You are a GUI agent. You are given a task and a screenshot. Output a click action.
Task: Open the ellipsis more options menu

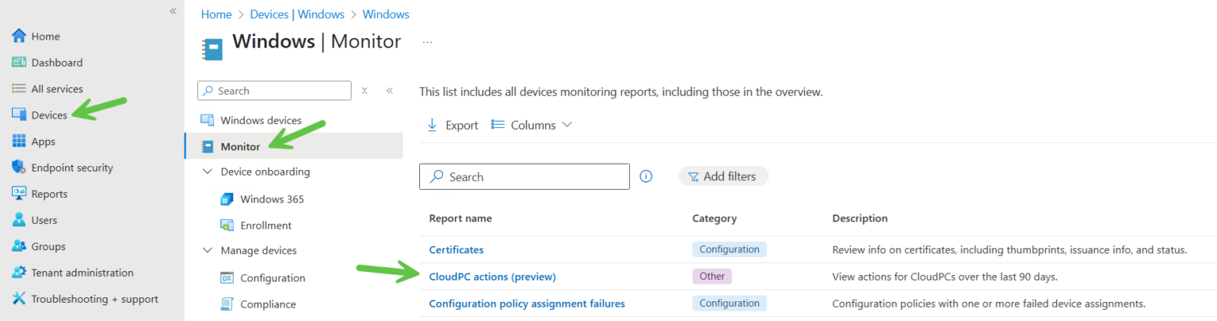pos(427,42)
